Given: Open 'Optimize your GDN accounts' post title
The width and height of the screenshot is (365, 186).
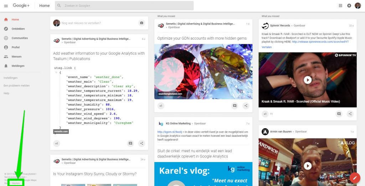Looking at the screenshot, I should click(x=202, y=38).
